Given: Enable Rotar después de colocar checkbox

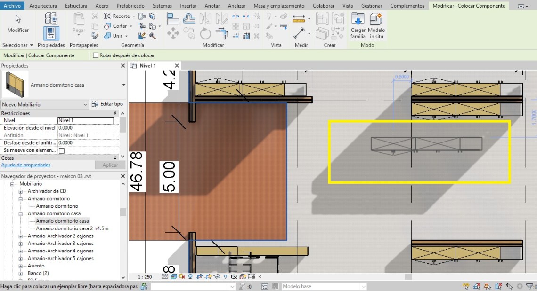Looking at the screenshot, I should [x=96, y=55].
